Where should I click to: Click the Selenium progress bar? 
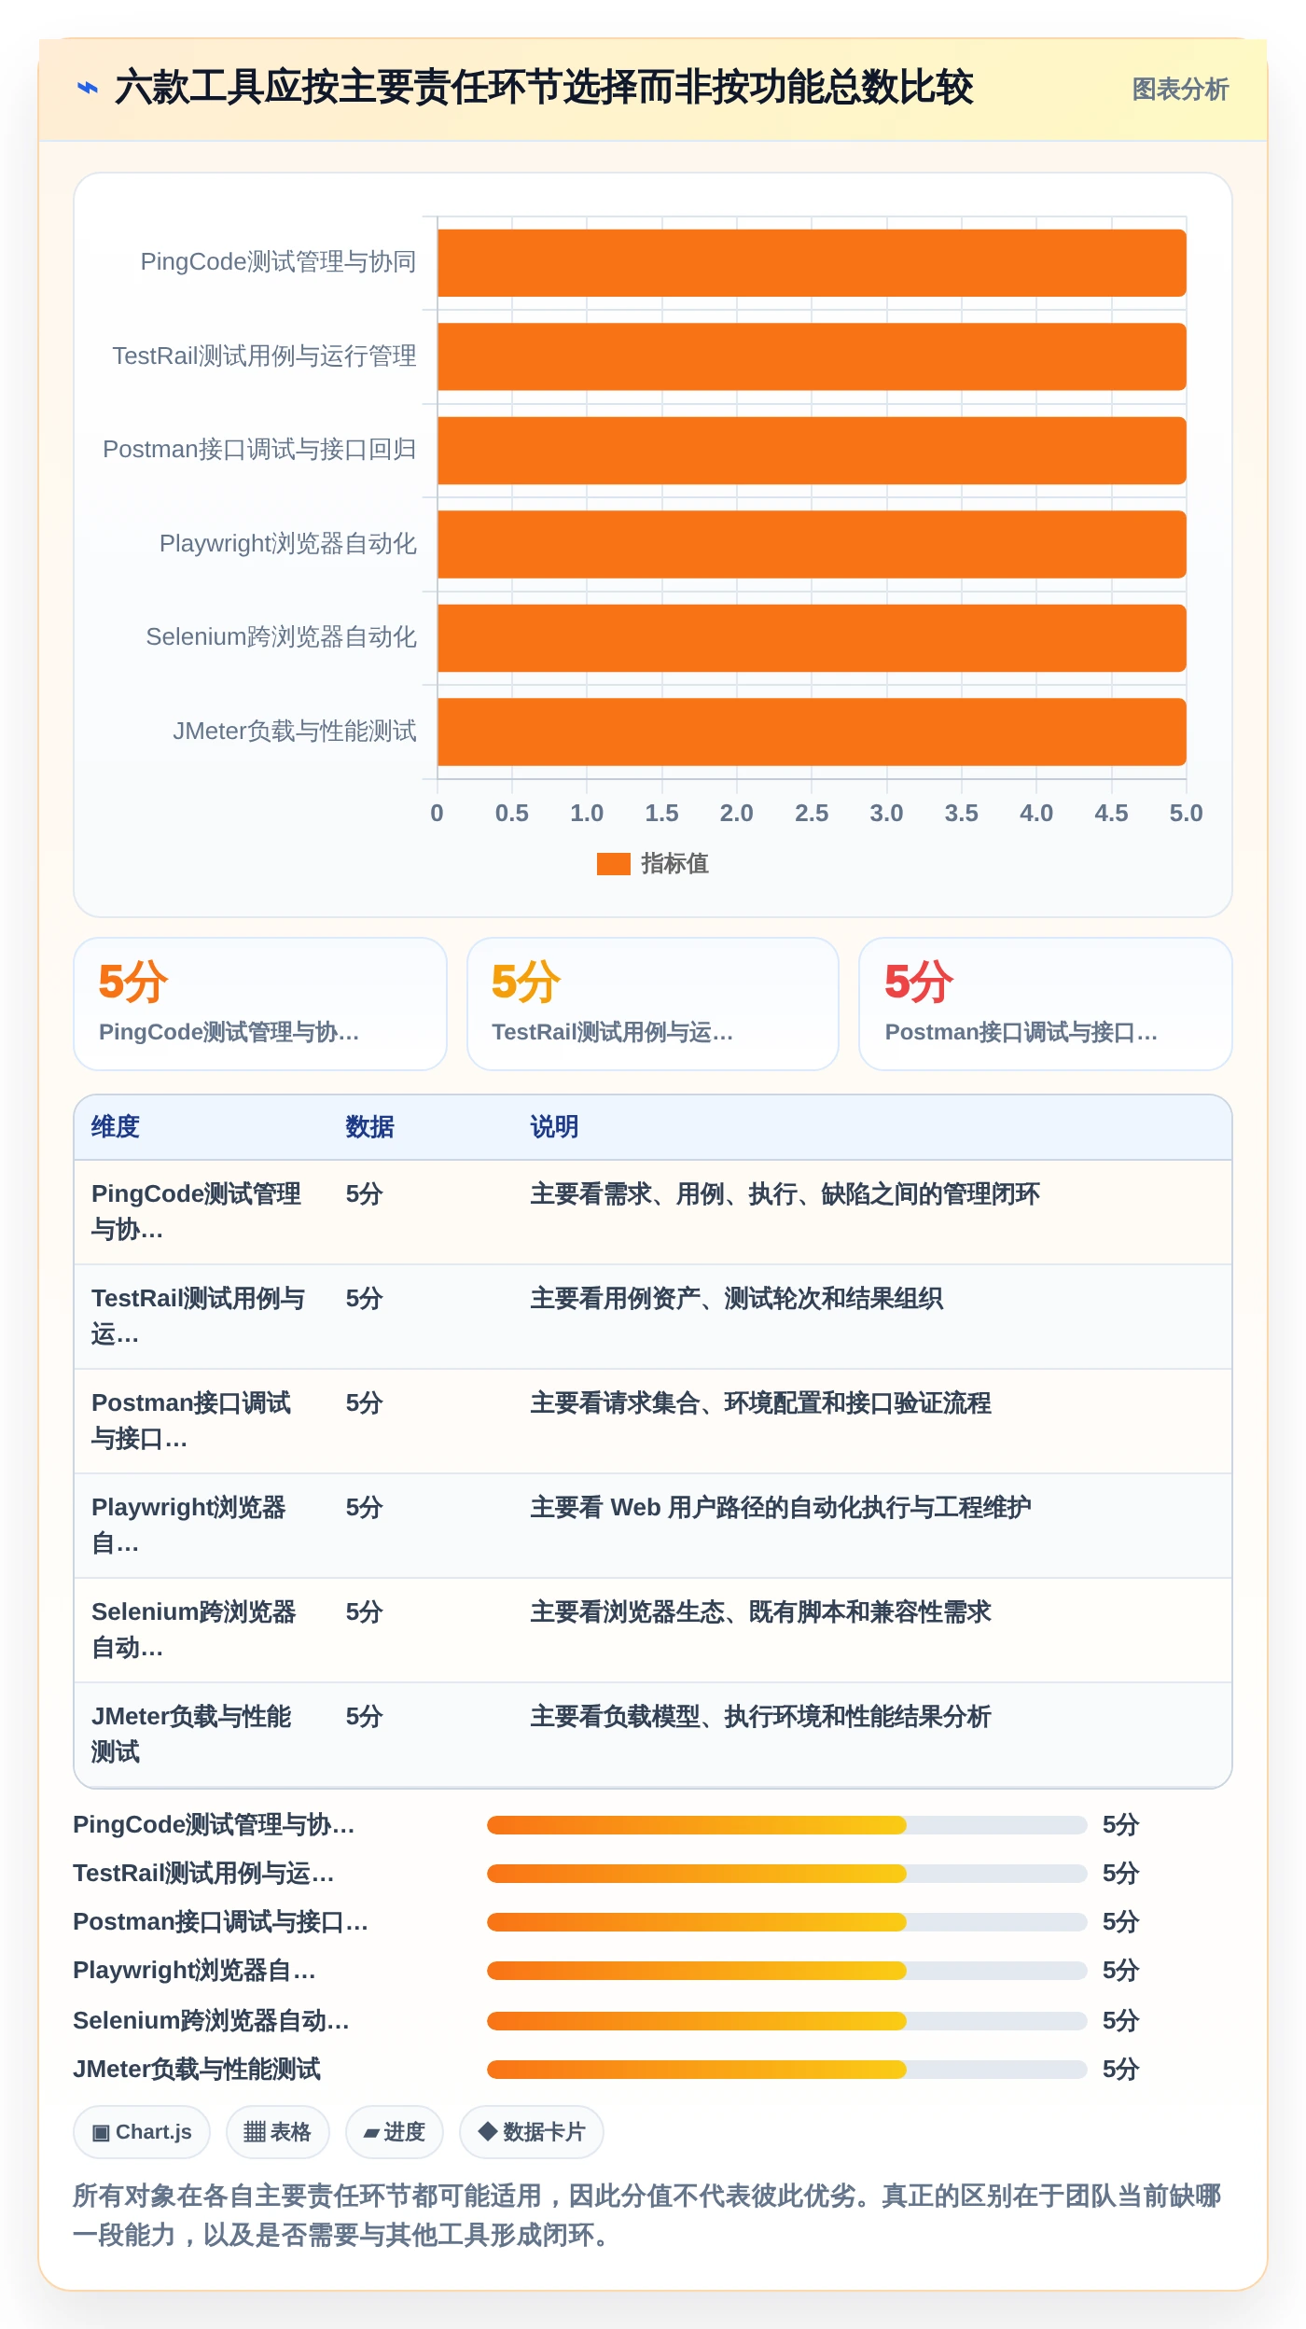[787, 2021]
